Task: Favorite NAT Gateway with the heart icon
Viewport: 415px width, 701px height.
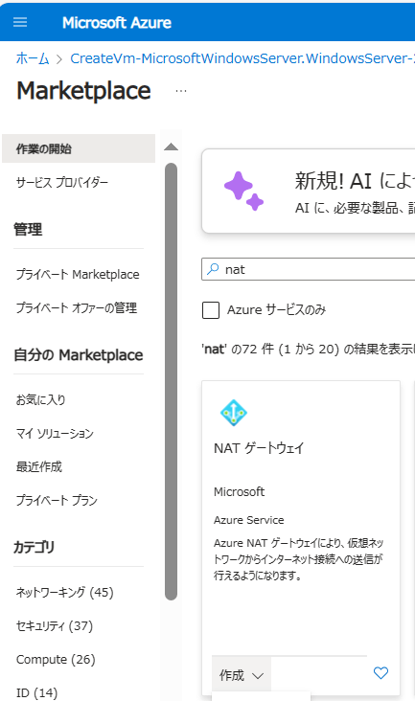Action: point(380,673)
